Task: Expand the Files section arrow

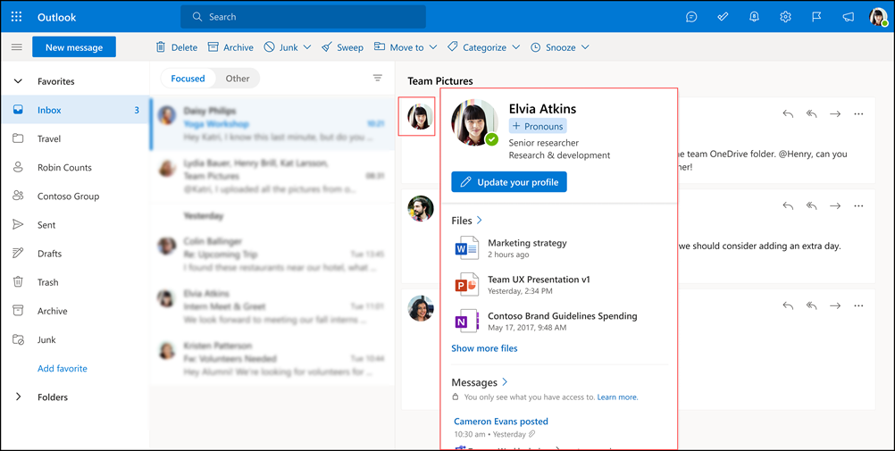Action: 479,220
